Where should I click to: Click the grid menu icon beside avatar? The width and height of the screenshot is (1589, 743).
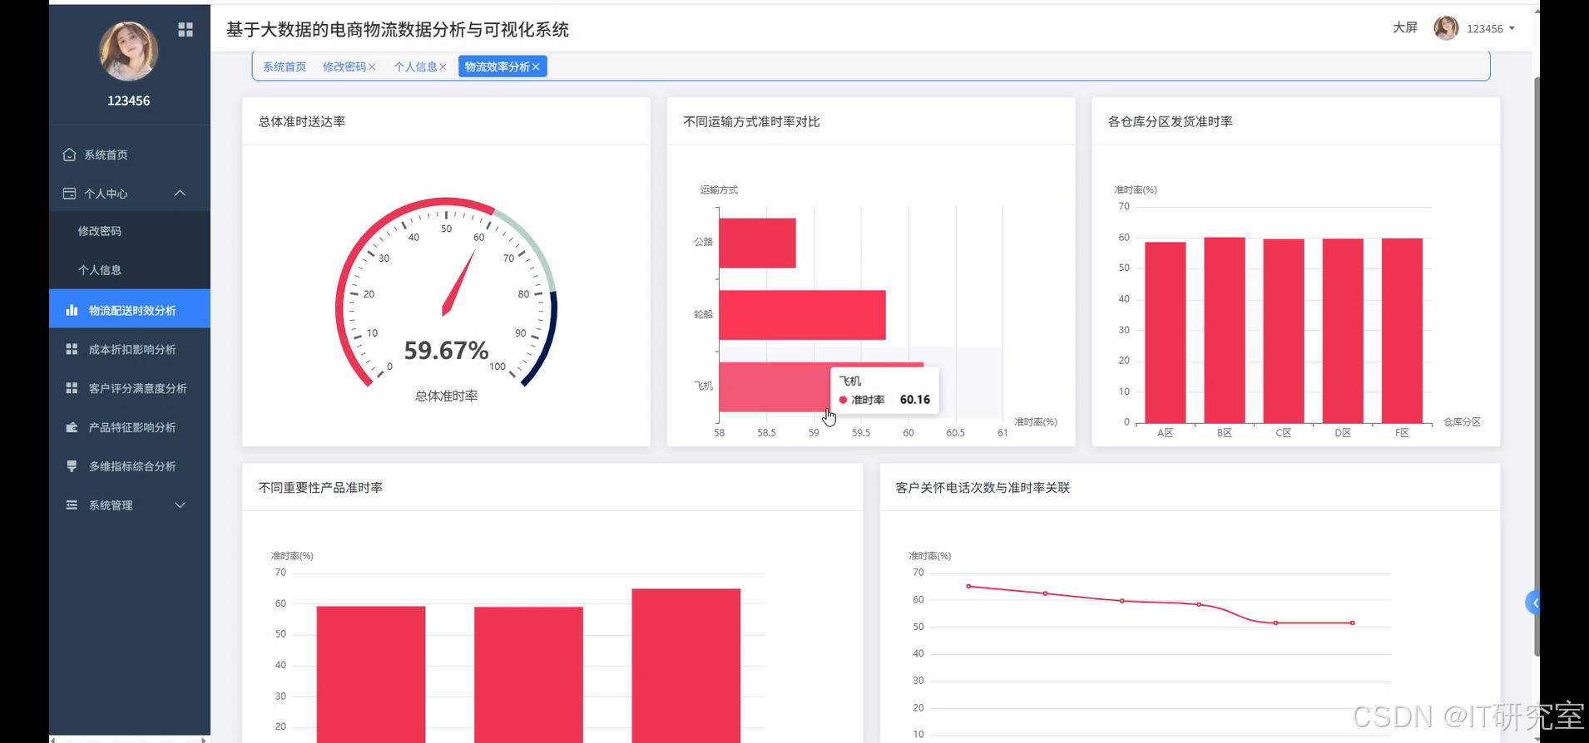click(186, 30)
